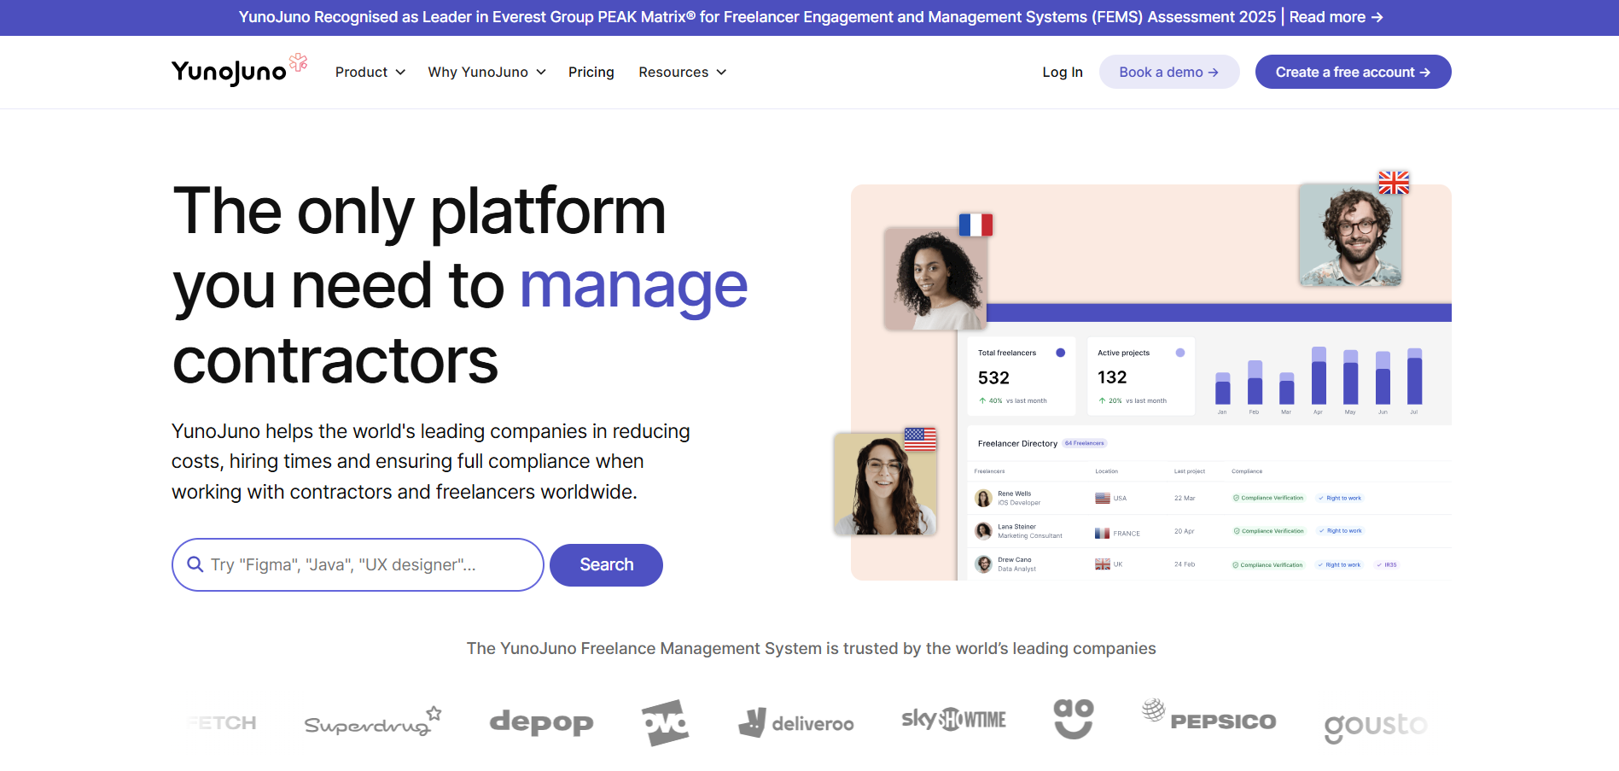Click the Deliveroo logo

[795, 722]
